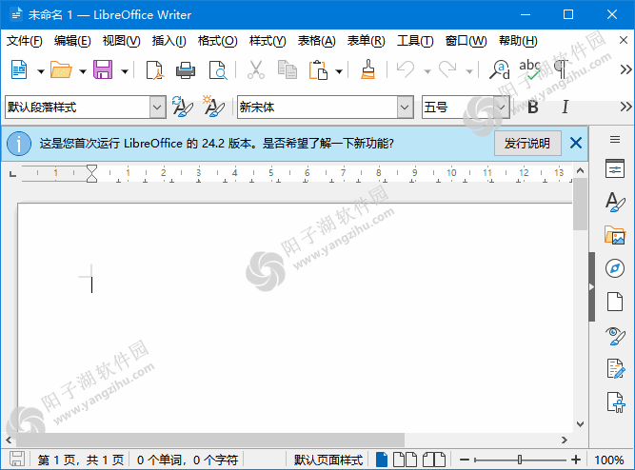Click the zoom in plus button

click(575, 460)
